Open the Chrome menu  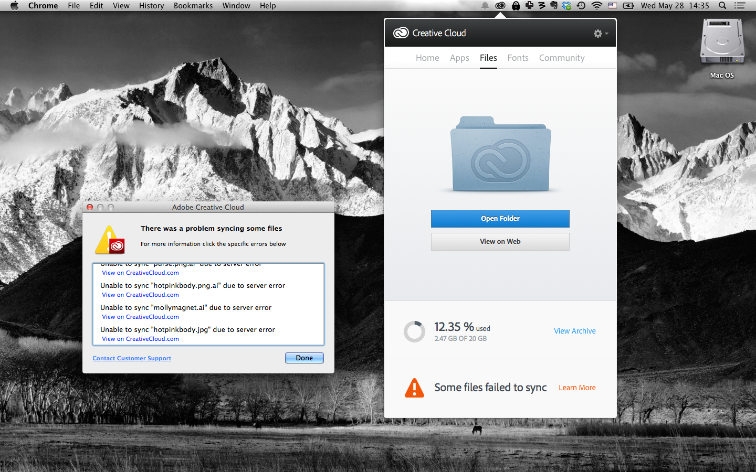point(43,6)
